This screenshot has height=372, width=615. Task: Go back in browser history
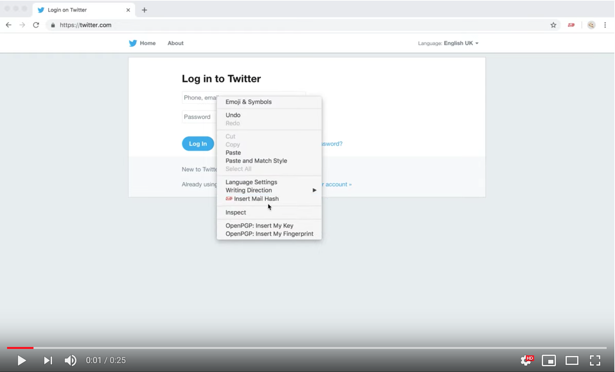[9, 25]
